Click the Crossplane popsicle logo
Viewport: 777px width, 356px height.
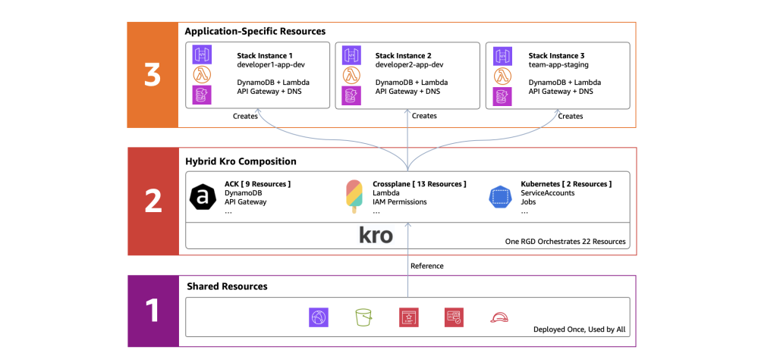coord(354,196)
